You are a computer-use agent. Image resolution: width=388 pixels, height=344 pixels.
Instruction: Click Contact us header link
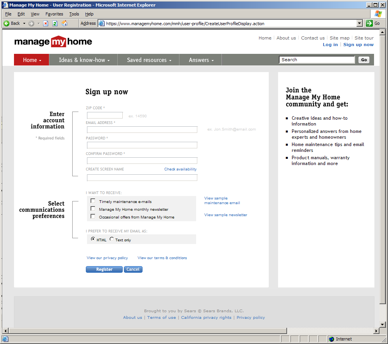(313, 38)
